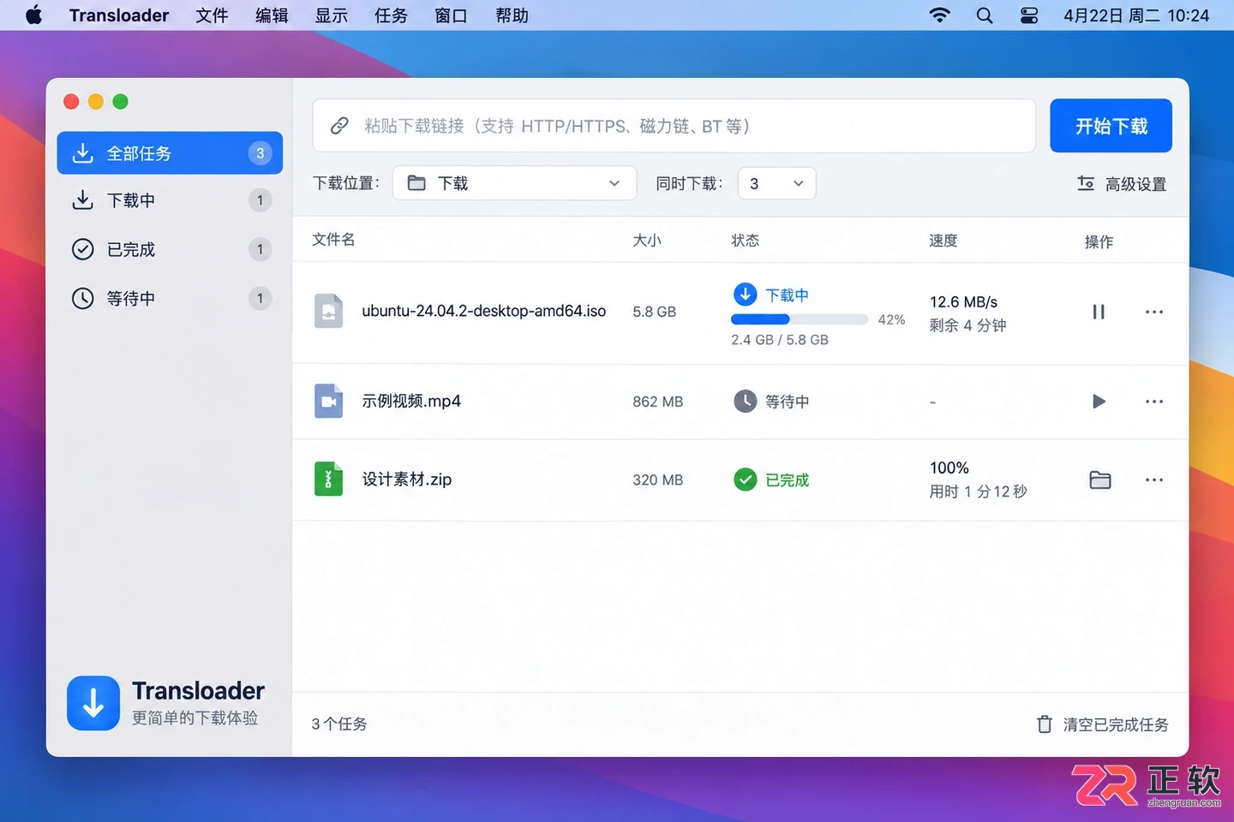
Task: Click file name ubuntu-24.04.2-desktop-amd64.iso
Action: 484,311
